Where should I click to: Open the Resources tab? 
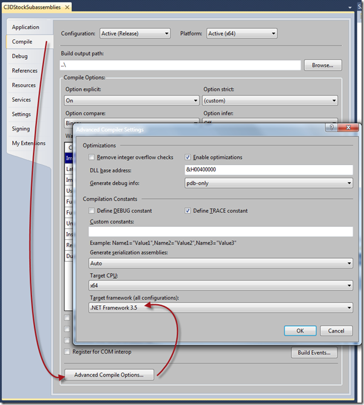tap(24, 85)
